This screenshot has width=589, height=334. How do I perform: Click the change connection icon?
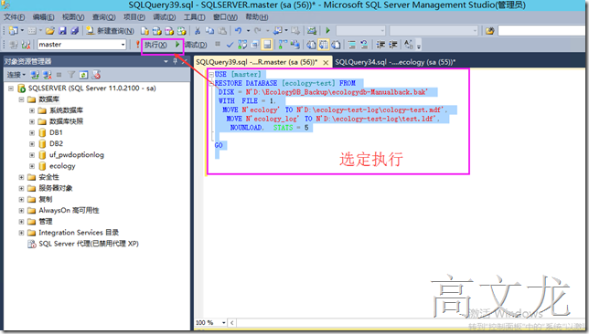(26, 45)
